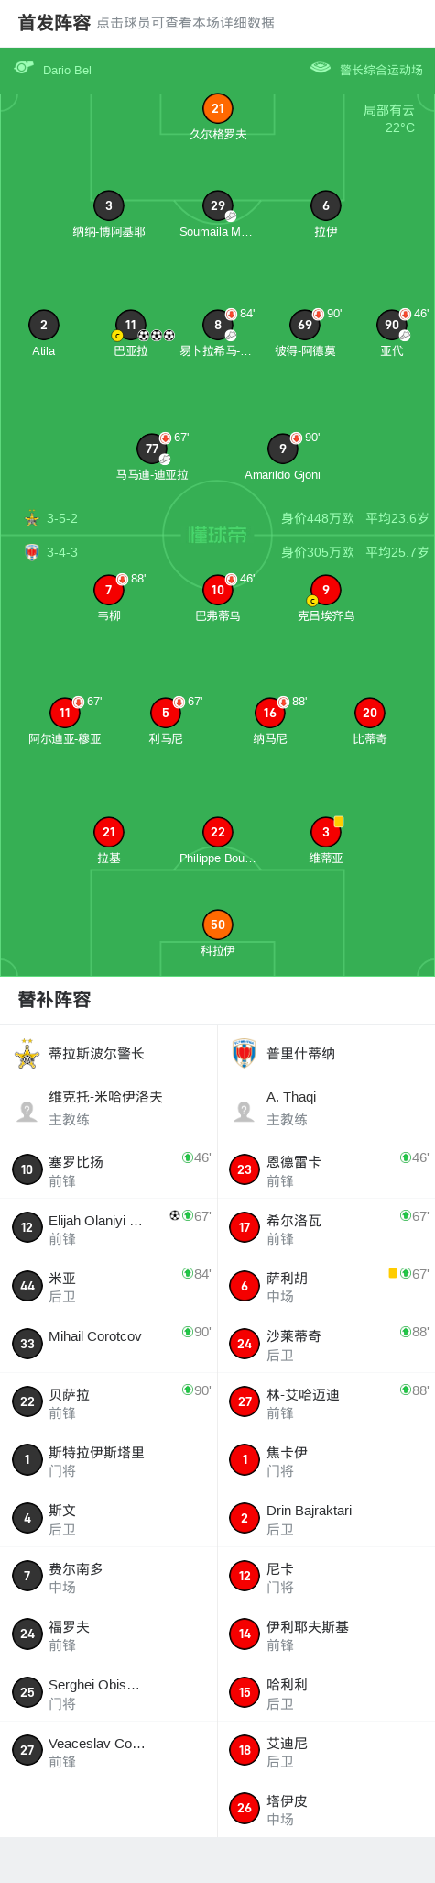Open substitute number 23 恩德雷卡 row
This screenshot has width=435, height=1883.
[326, 1169]
